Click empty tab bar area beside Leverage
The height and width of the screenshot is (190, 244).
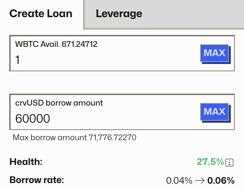pos(195,14)
